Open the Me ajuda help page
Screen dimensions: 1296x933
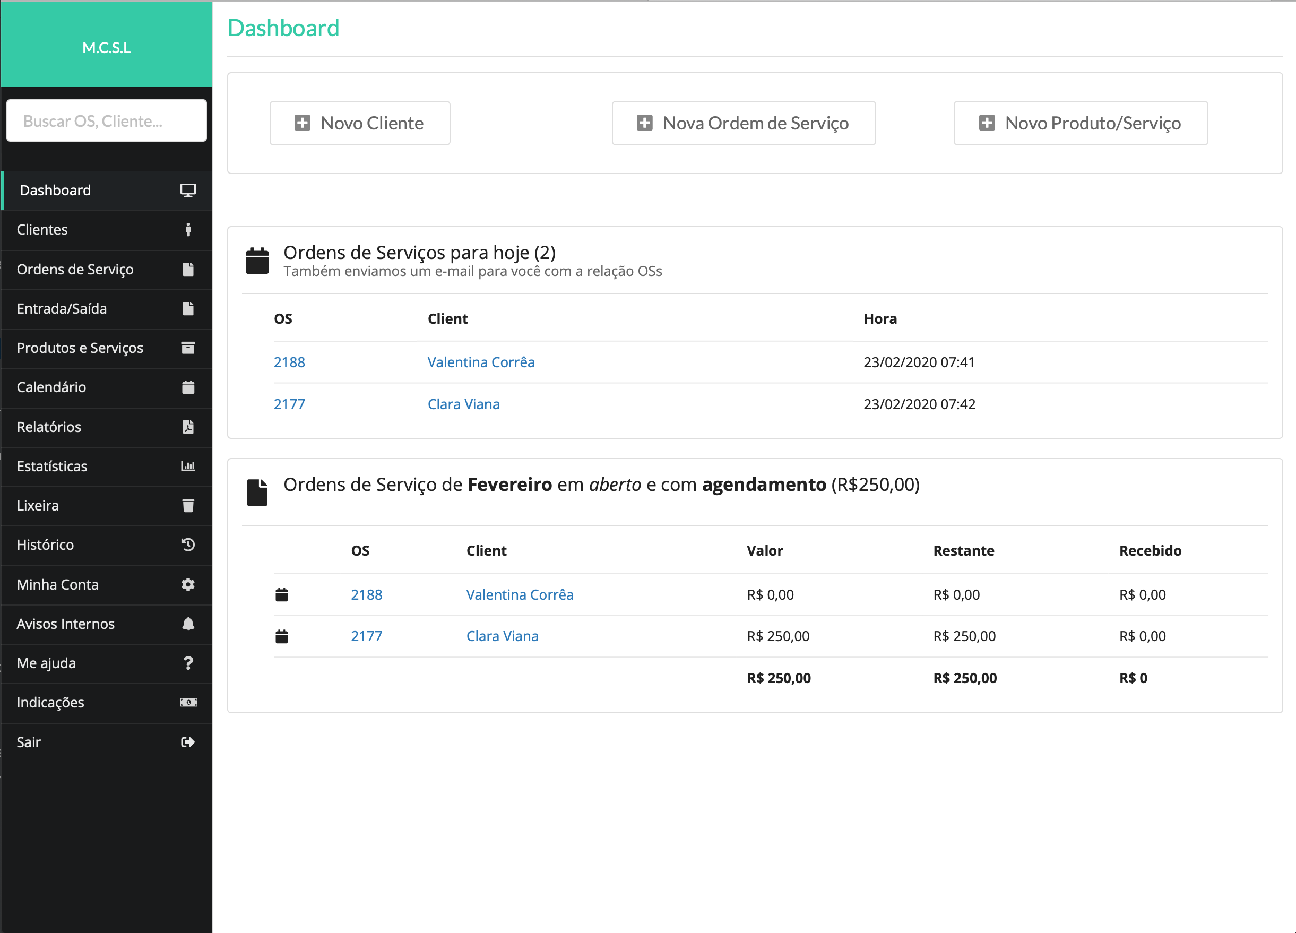coord(107,663)
